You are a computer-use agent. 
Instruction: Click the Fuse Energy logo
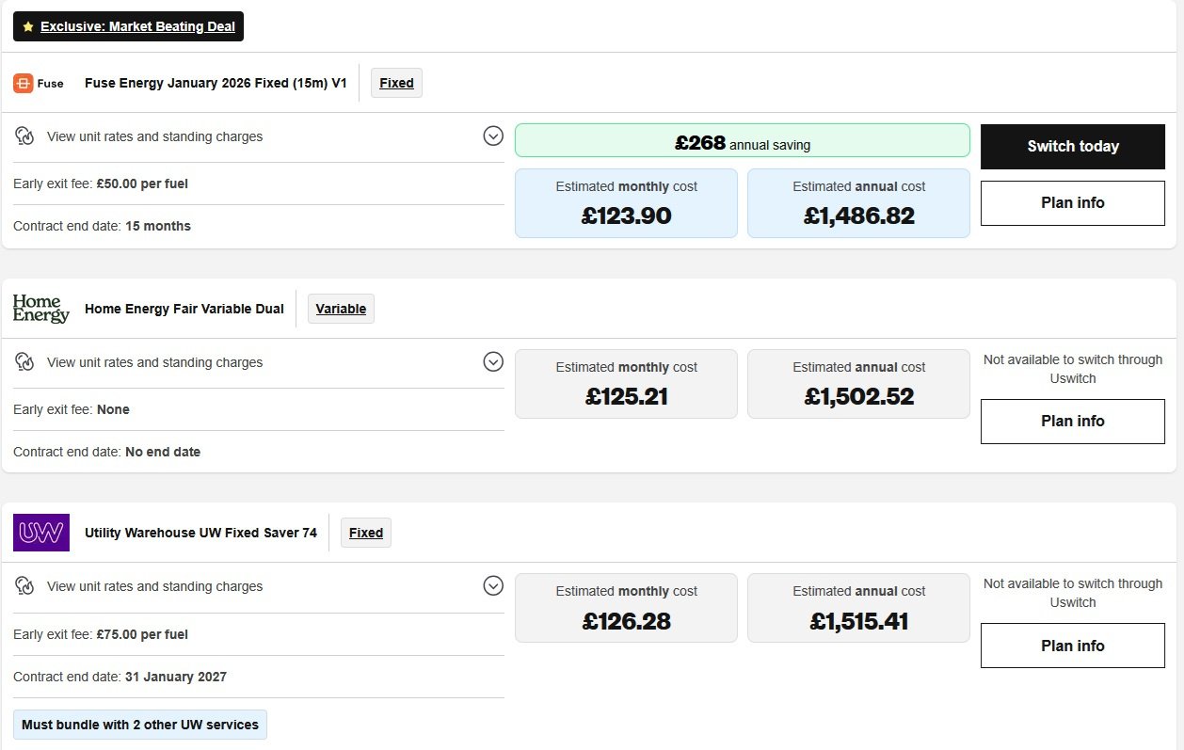pyautogui.click(x=39, y=83)
